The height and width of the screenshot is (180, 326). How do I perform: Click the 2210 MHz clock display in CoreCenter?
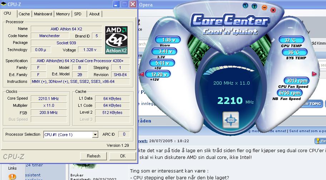click(x=235, y=101)
